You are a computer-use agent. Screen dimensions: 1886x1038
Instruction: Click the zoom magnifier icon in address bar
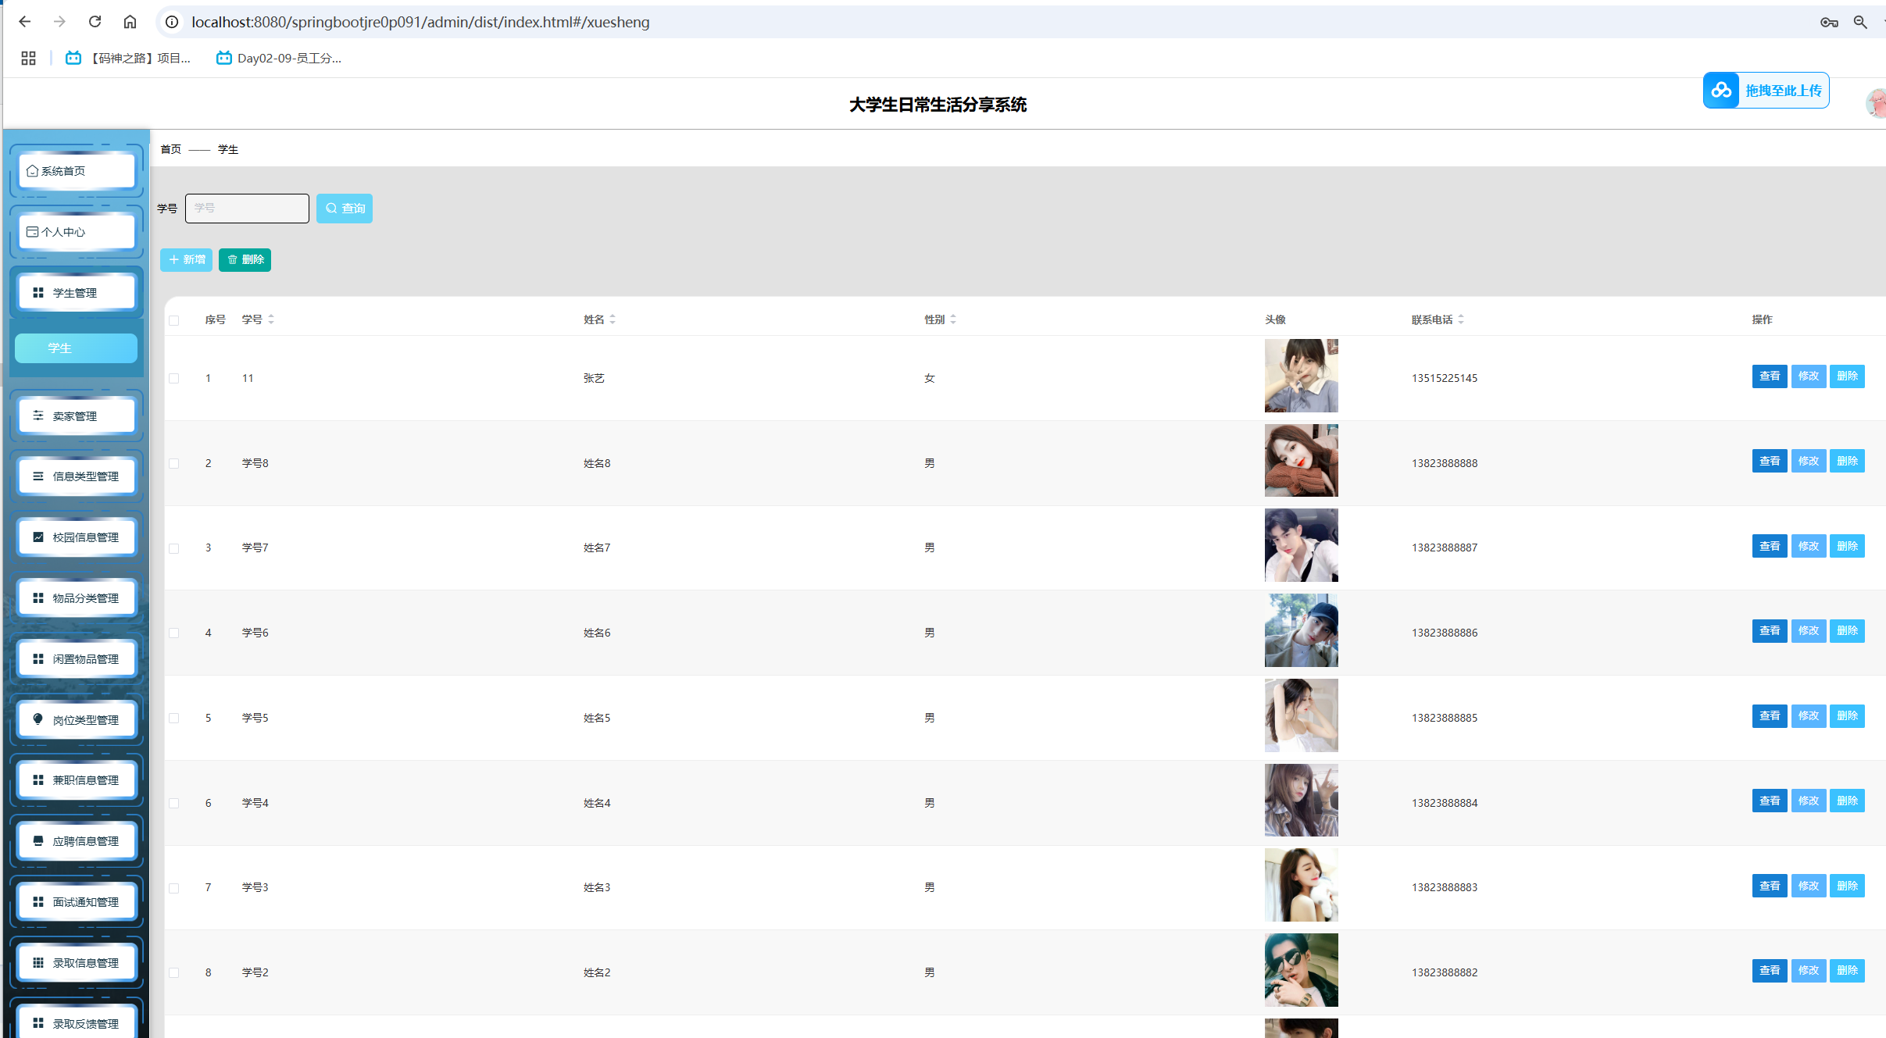click(x=1860, y=22)
